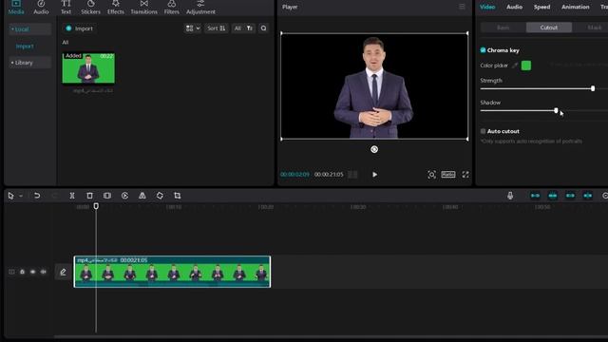
Task: Reverse the selected clip
Action: 124,196
